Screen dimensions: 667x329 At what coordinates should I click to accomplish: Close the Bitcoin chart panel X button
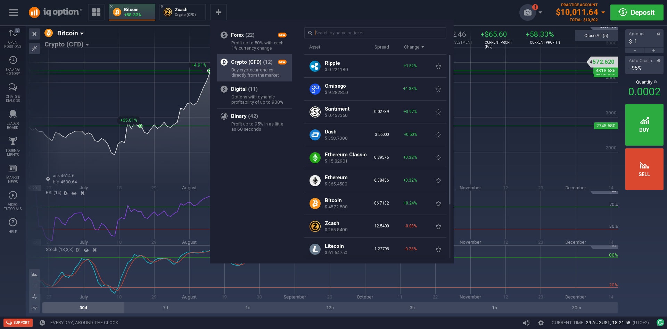tap(34, 34)
